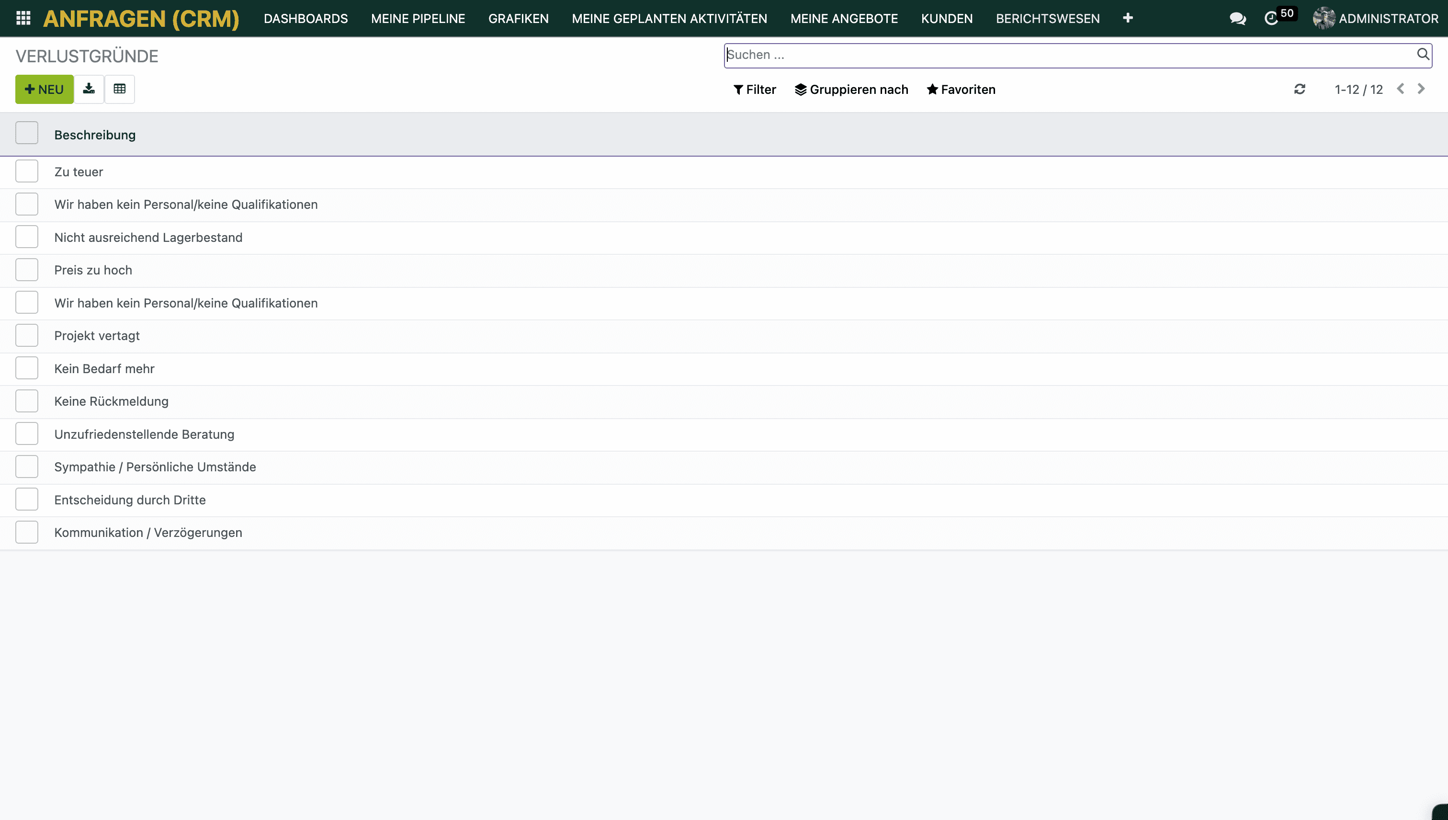The image size is (1448, 820).
Task: Expand the Filter dropdown
Action: 754,90
